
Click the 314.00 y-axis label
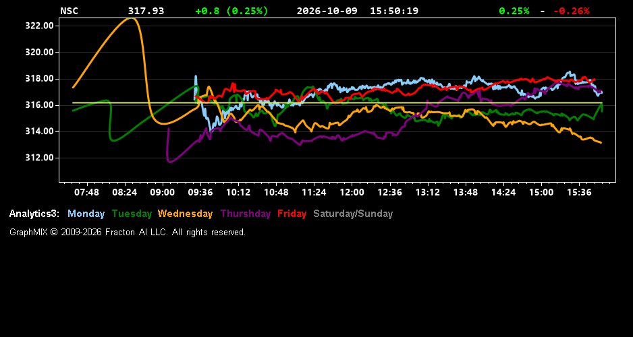40,131
